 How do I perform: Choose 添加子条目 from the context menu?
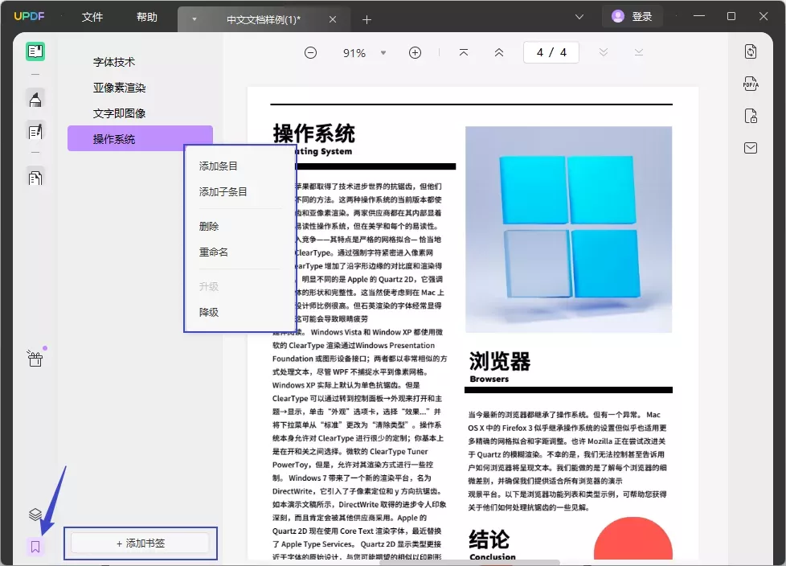(223, 192)
